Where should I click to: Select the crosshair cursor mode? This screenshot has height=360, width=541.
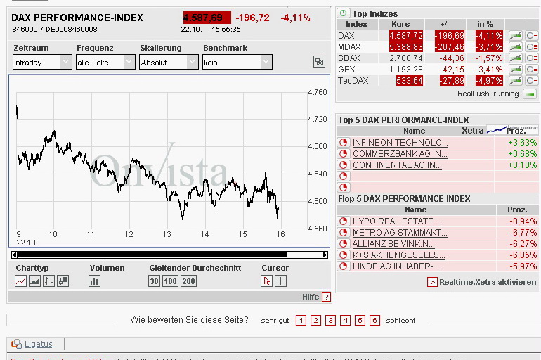280,281
